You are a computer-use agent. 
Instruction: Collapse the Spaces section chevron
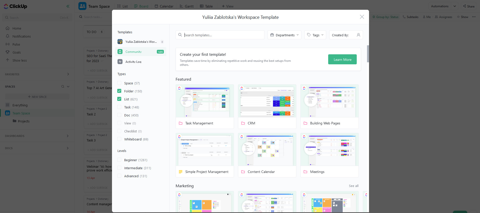(x=68, y=87)
